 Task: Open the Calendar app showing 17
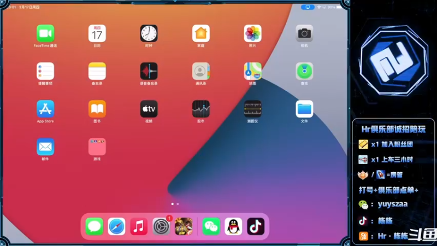(x=97, y=33)
